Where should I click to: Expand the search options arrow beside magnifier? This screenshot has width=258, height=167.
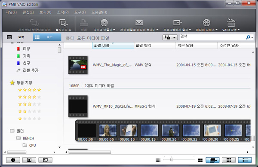click(x=252, y=37)
